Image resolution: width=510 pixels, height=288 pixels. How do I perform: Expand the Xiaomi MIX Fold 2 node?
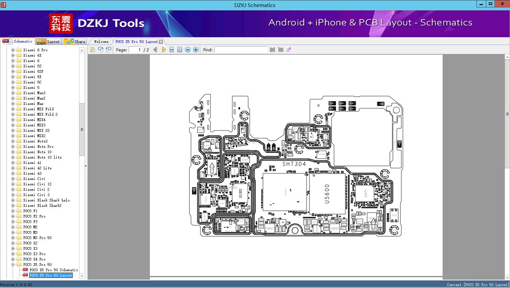[x=13, y=114]
